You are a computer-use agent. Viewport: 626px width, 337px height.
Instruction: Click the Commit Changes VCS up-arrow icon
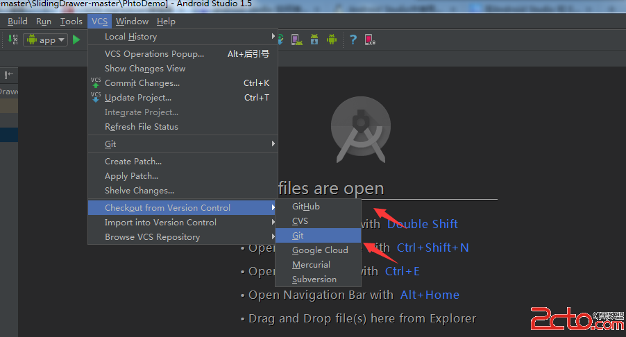96,83
